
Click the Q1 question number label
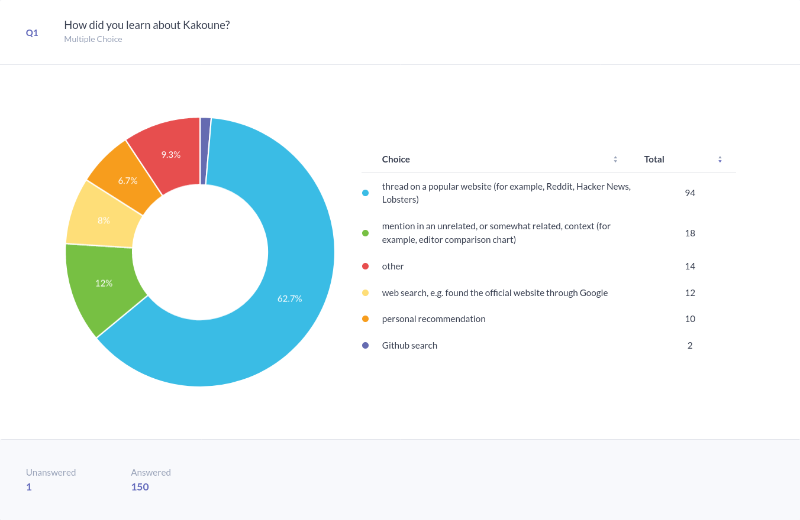pyautogui.click(x=32, y=33)
